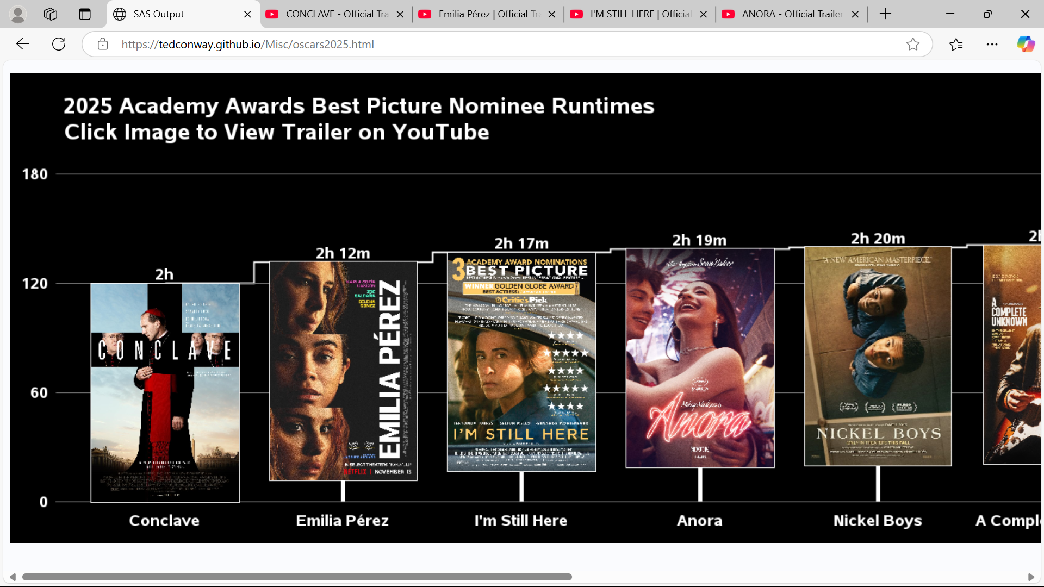Click the Anora poster to view its trailer
Image resolution: width=1044 pixels, height=587 pixels.
click(x=700, y=358)
